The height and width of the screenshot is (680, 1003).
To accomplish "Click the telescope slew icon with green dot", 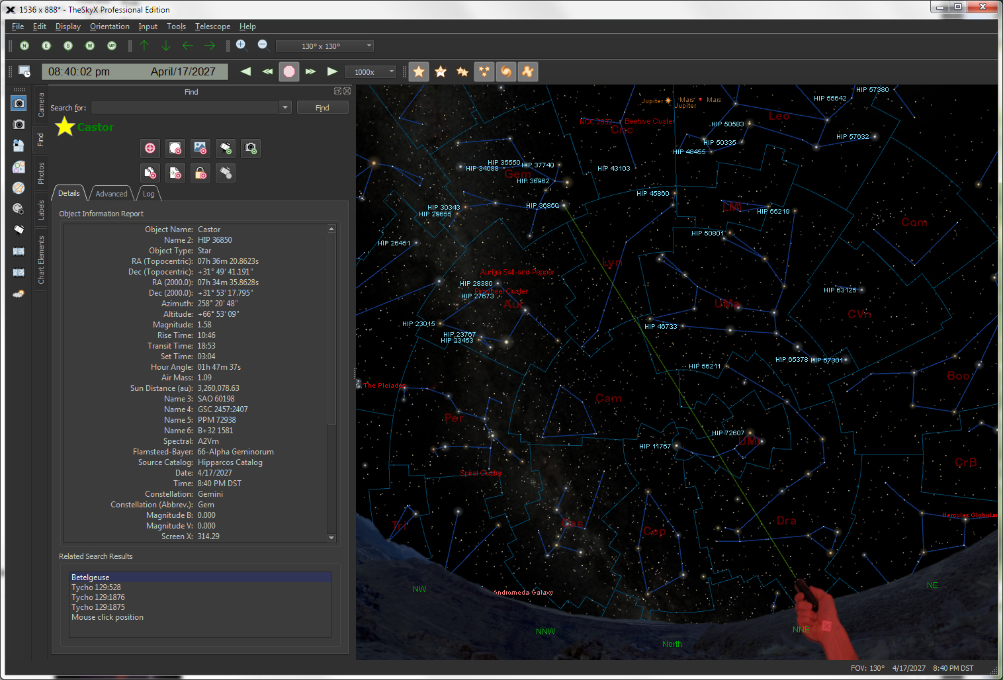I will click(226, 148).
